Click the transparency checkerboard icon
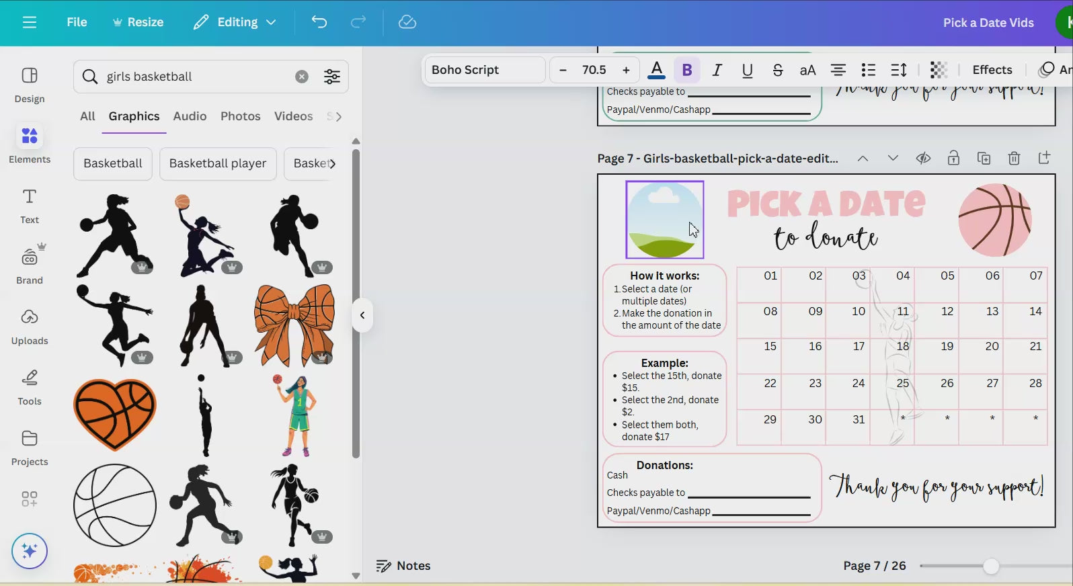The height and width of the screenshot is (586, 1073). coord(939,70)
